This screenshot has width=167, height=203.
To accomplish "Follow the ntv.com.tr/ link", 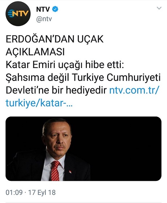I will (x=134, y=90).
